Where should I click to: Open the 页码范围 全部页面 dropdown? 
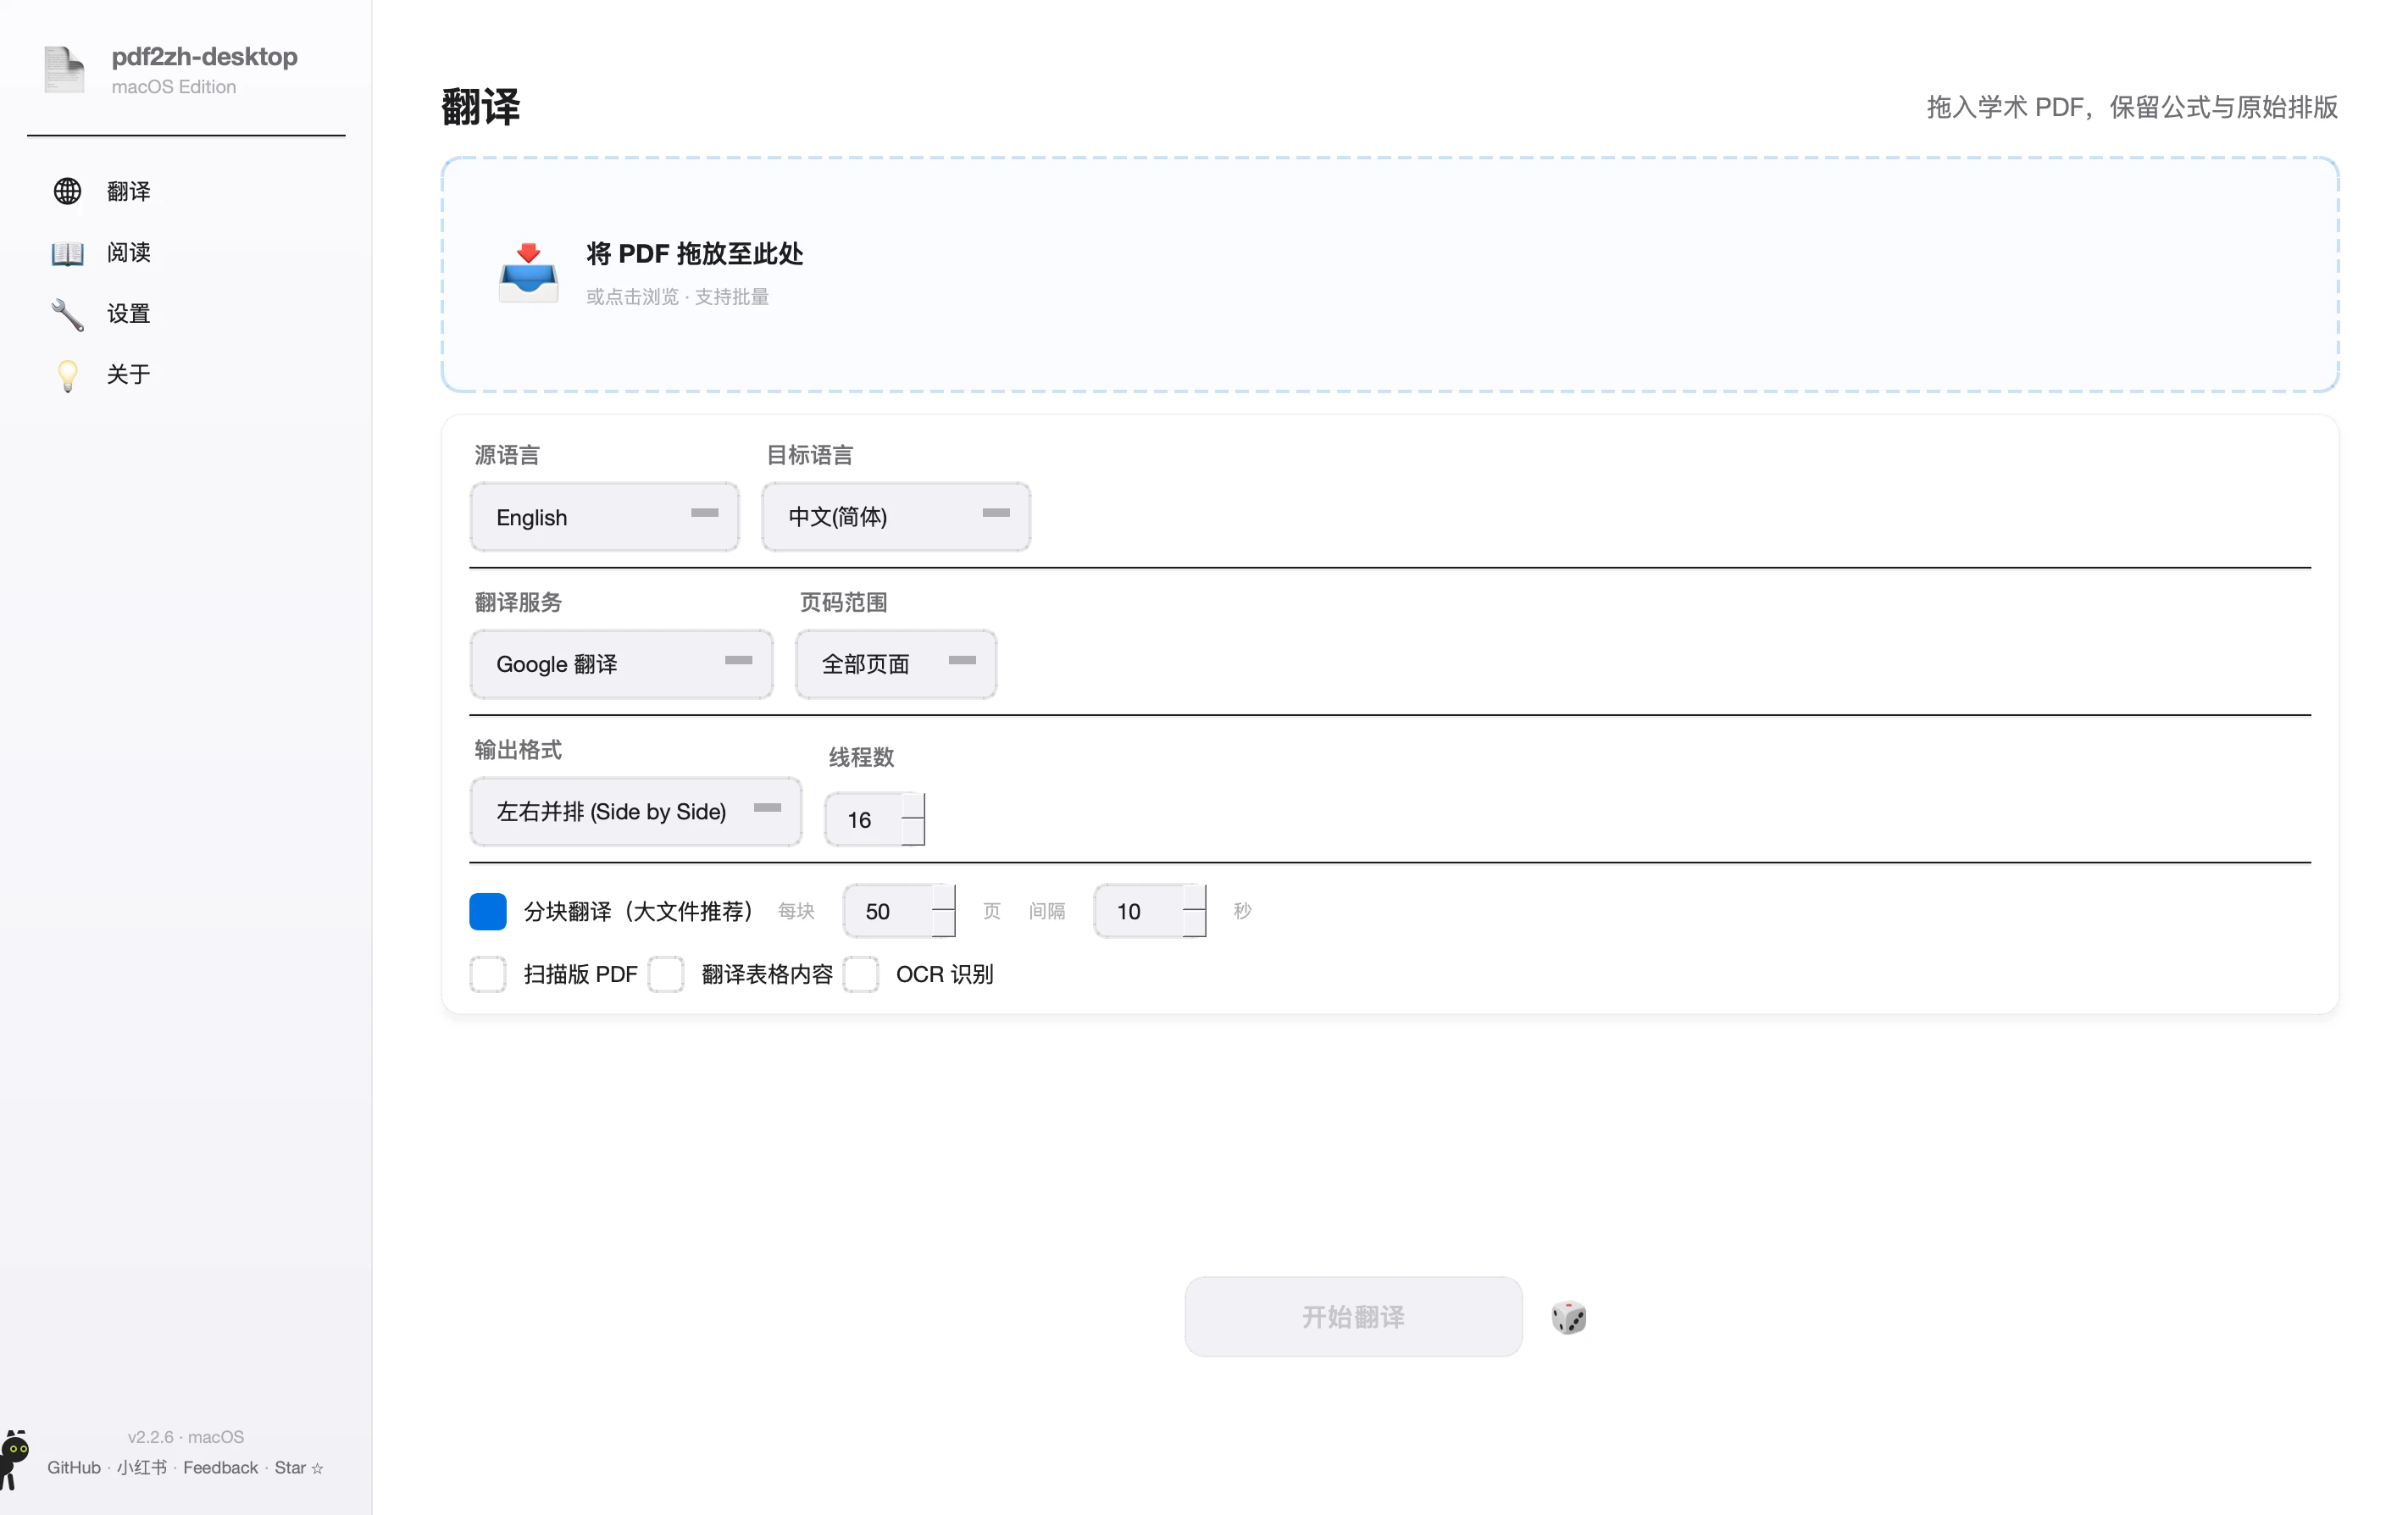[896, 664]
